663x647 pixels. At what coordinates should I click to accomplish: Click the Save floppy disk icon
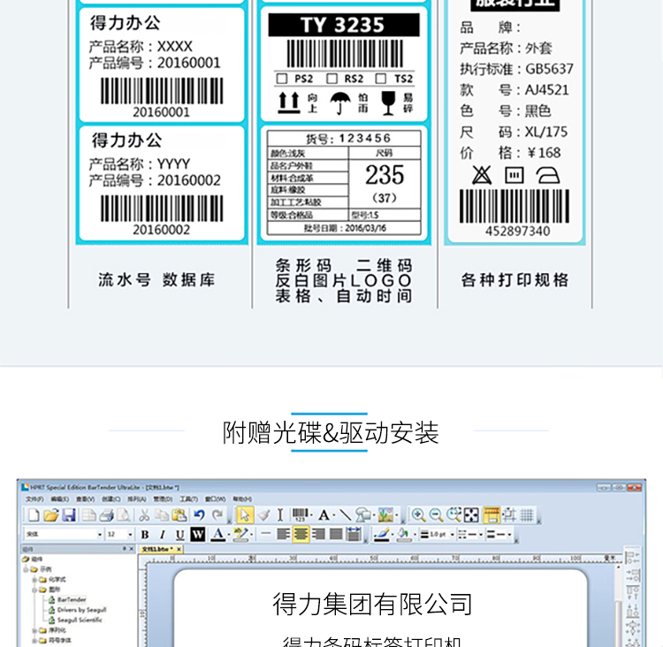pyautogui.click(x=69, y=515)
